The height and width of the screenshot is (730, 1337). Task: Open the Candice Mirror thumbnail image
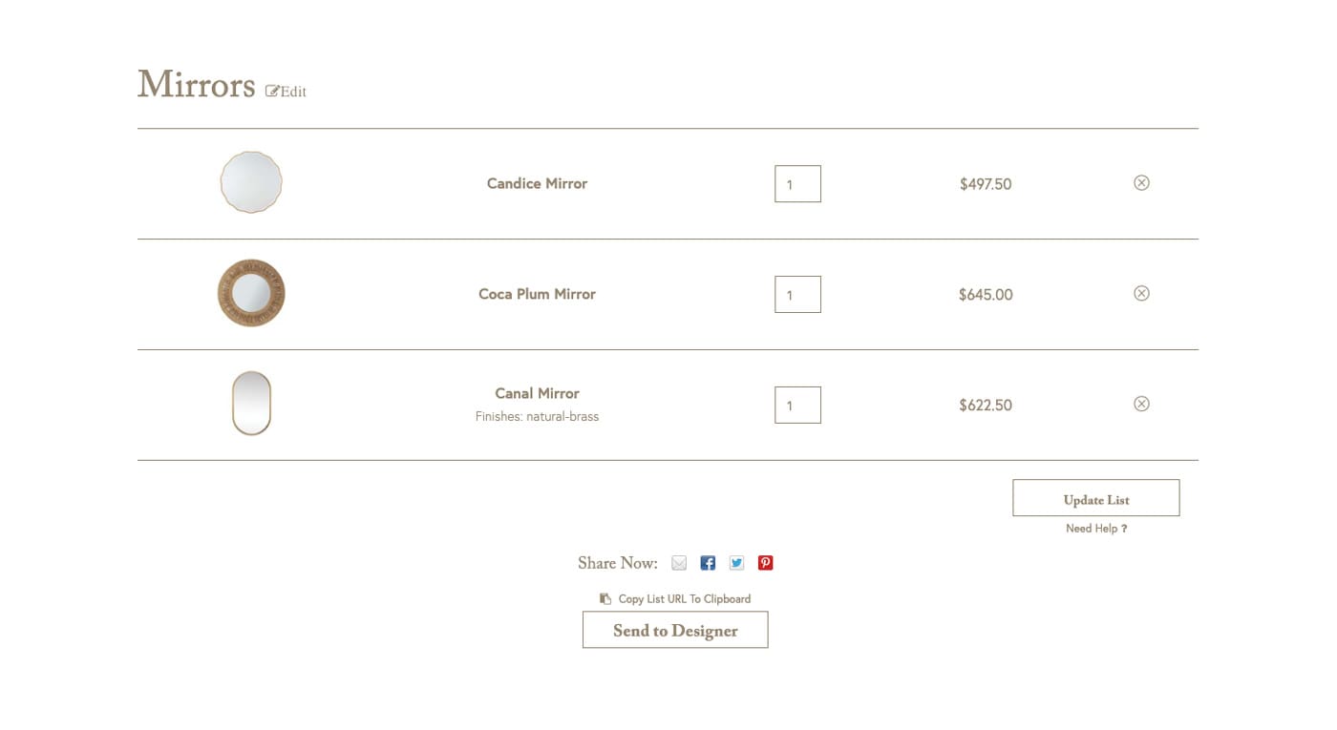(251, 182)
